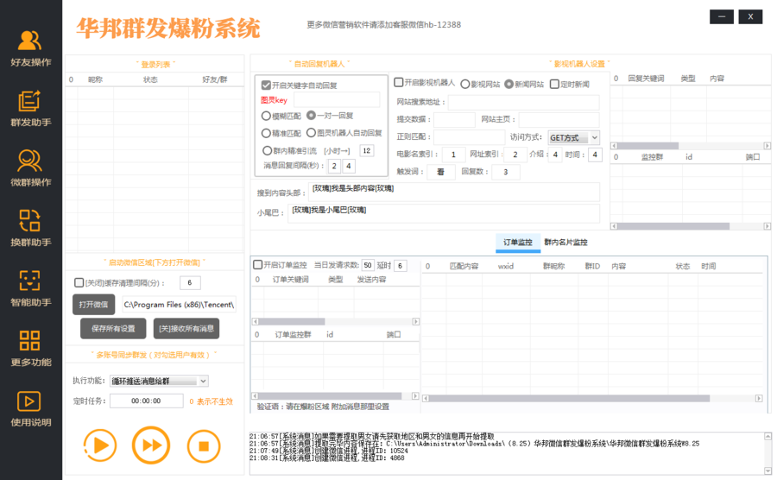Click the 保存所有设置 button

click(x=113, y=328)
